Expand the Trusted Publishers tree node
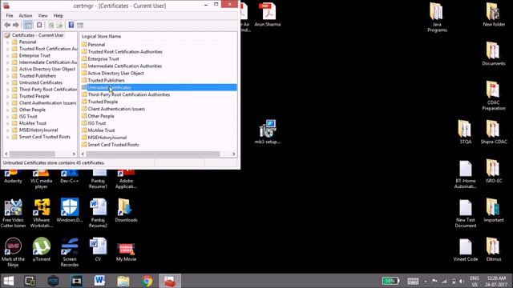 click(x=8, y=76)
